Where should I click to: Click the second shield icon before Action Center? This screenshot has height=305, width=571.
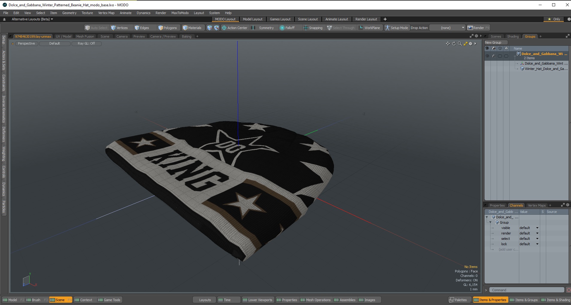pos(217,28)
